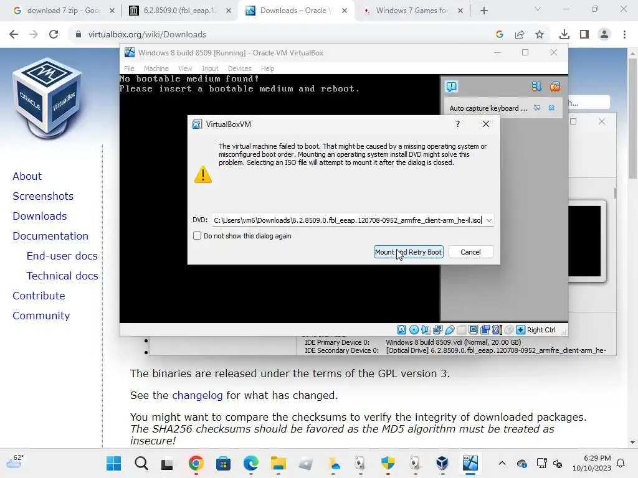The image size is (638, 478).
Task: Tick Do not show this dialog again
Action: 197,236
